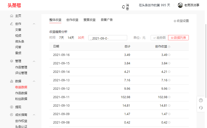207x128 pixels.
Task: Click the panda profile avatar
Action: (x=180, y=5)
